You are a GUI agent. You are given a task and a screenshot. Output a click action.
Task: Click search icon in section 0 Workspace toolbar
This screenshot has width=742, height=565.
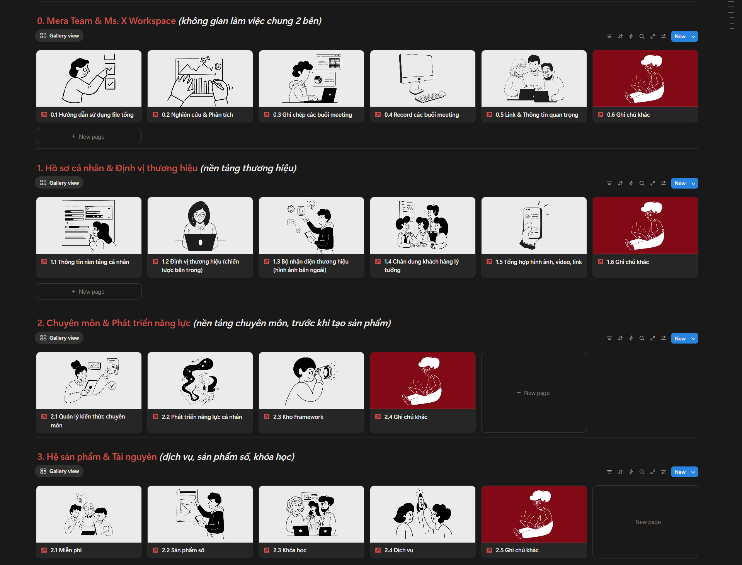[642, 36]
